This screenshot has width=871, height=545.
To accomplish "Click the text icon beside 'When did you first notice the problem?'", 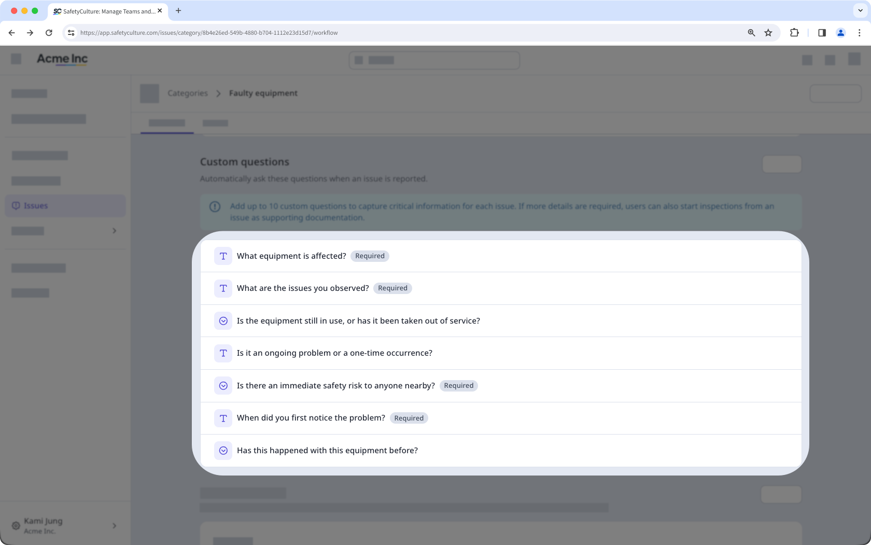I will [223, 418].
